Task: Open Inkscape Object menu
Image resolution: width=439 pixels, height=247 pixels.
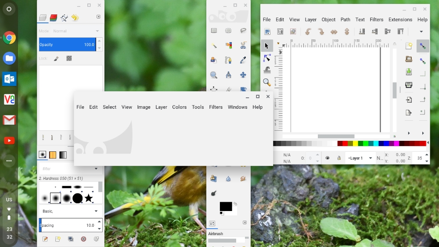Action: click(x=328, y=20)
